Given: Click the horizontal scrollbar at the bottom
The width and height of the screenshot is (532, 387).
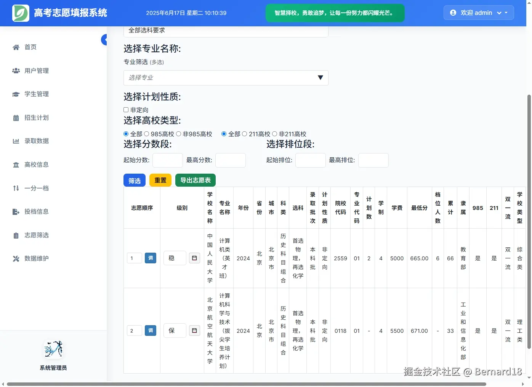Looking at the screenshot, I should (x=247, y=384).
